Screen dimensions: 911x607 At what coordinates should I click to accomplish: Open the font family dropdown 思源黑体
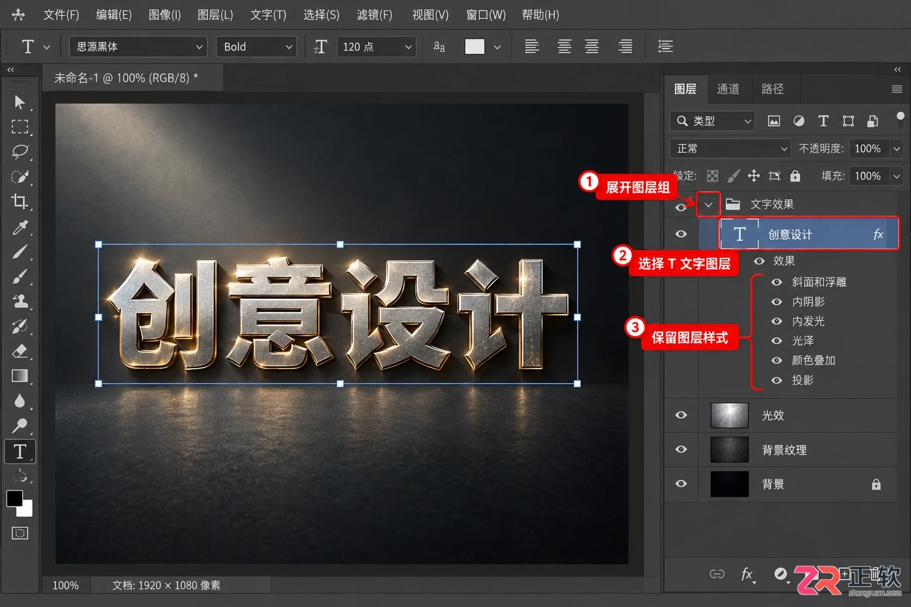pos(139,47)
